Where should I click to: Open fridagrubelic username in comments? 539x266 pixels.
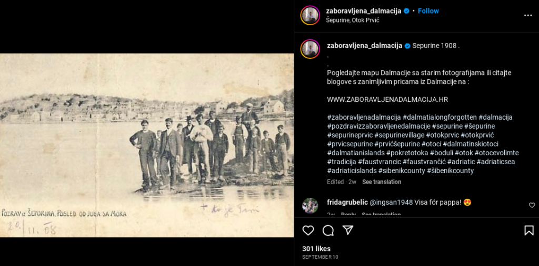coord(347,202)
